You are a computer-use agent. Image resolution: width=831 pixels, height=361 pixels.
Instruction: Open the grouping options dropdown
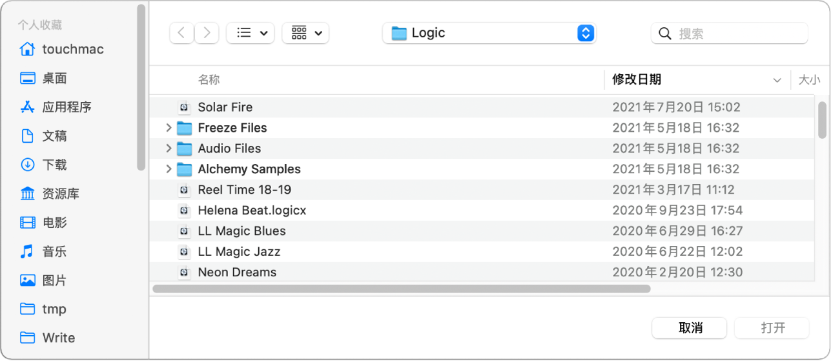coord(305,33)
